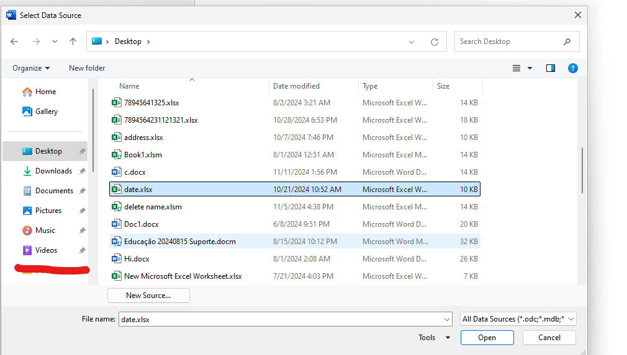Open Home in the navigation pane
This screenshot has height=355, width=627.
point(39,92)
